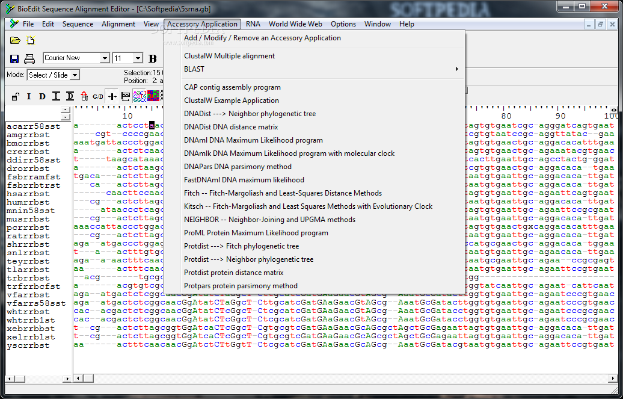Choose DNAmlk with molecular clock
Viewport: 623px width, 399px height.
(x=314, y=153)
